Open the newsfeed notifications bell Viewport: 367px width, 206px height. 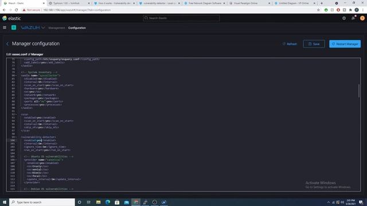pos(353,18)
